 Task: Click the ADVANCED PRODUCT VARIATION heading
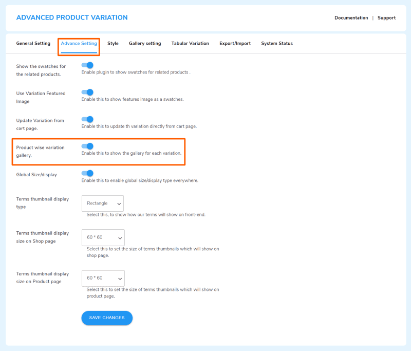coord(71,17)
